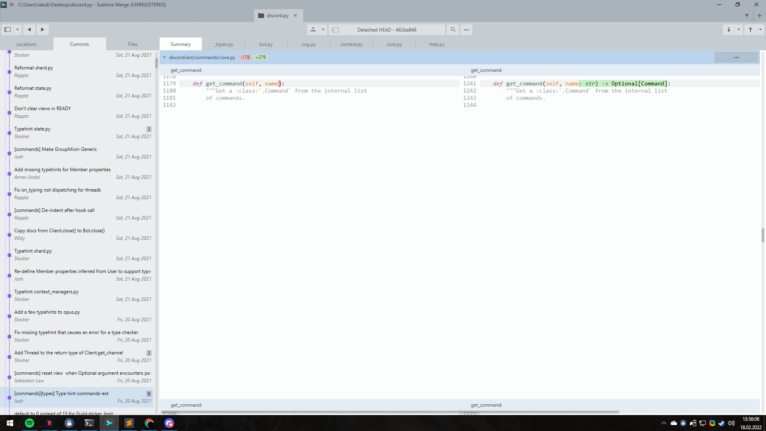Open the cog.py file tab
766x431 pixels.
309,44
